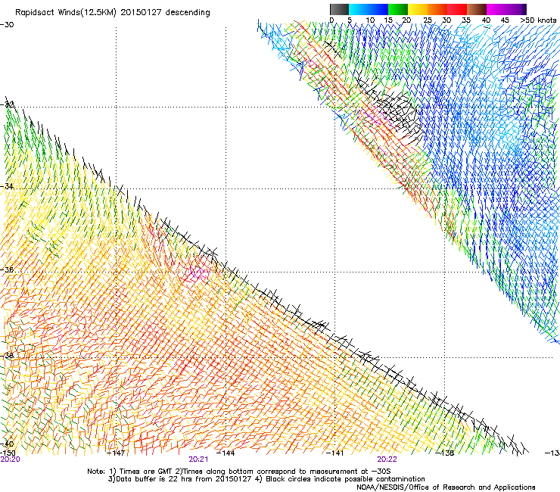
Task: Click the cyan-blue 5-15 knots legend swatch
Action: point(369,9)
